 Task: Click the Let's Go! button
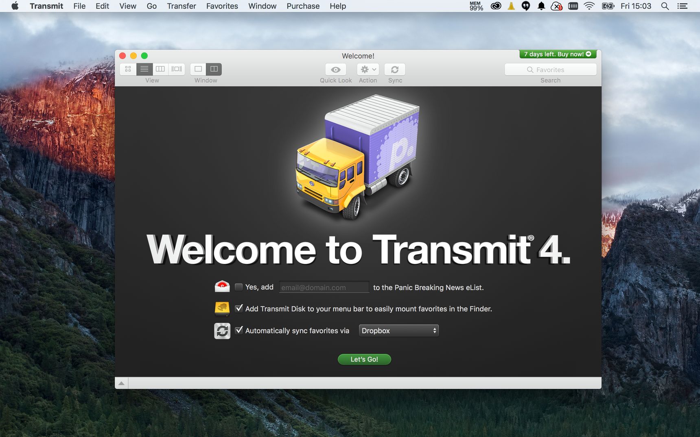[x=364, y=359]
